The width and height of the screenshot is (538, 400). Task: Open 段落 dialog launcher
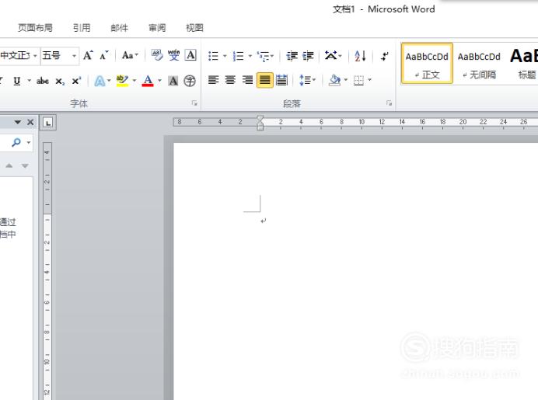pyautogui.click(x=389, y=103)
